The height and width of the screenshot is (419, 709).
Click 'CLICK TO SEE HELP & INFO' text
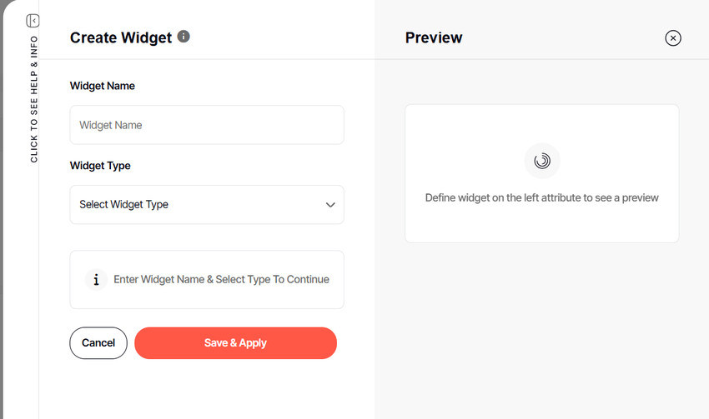tap(33, 100)
